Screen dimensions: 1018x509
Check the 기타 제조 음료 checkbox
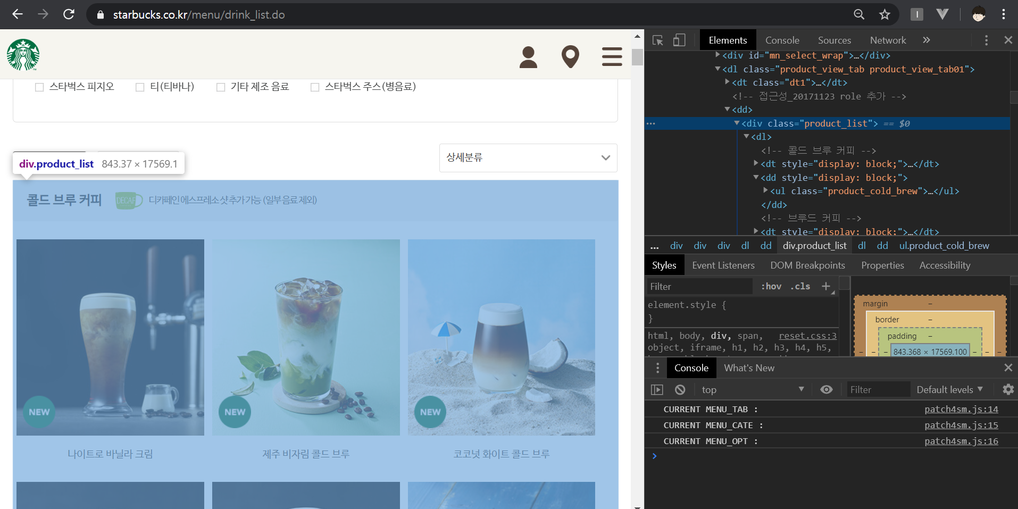221,87
